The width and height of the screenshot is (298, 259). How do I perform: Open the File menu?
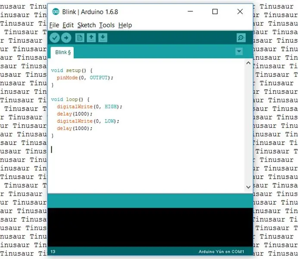54,25
